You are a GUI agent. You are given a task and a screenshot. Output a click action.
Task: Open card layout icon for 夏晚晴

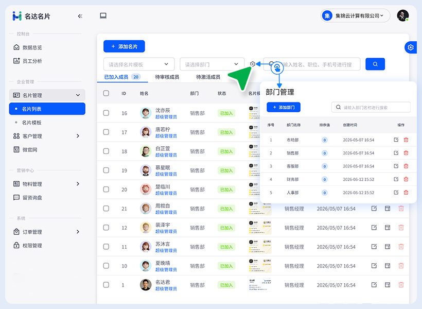click(x=388, y=266)
